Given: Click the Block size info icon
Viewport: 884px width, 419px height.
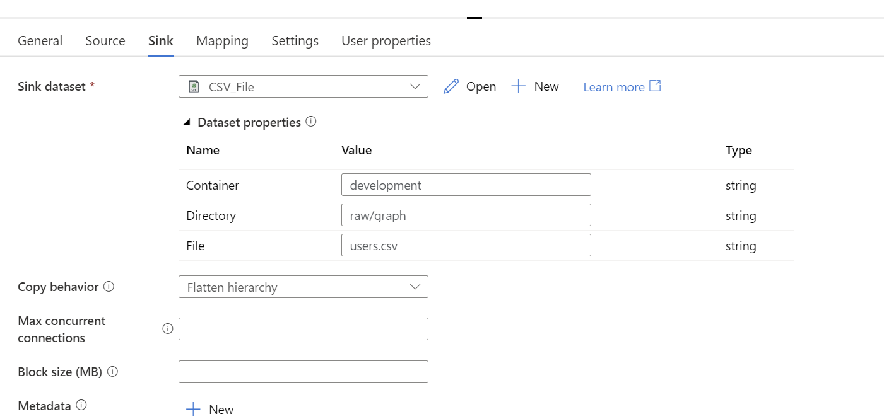Looking at the screenshot, I should click(x=112, y=372).
